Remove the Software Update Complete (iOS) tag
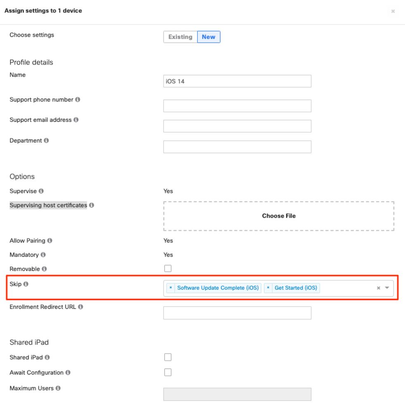Screen dimensions: 405x412 click(171, 288)
